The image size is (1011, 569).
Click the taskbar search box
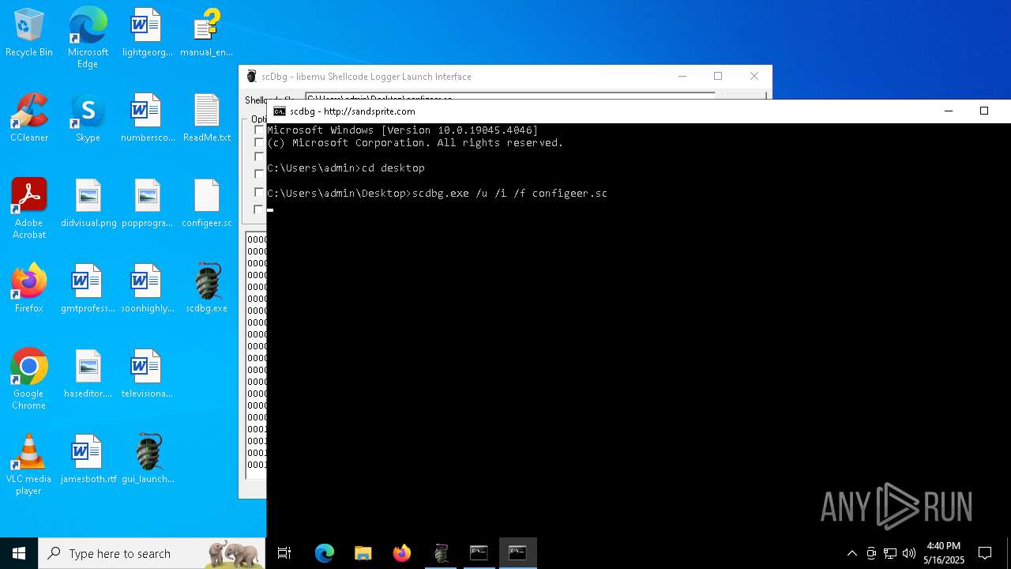point(152,553)
